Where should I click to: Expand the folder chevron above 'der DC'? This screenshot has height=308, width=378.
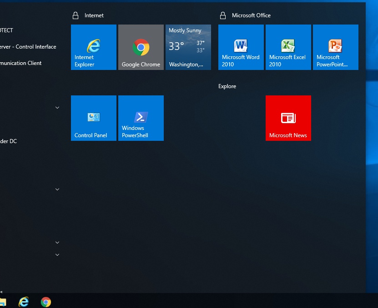coord(57,108)
